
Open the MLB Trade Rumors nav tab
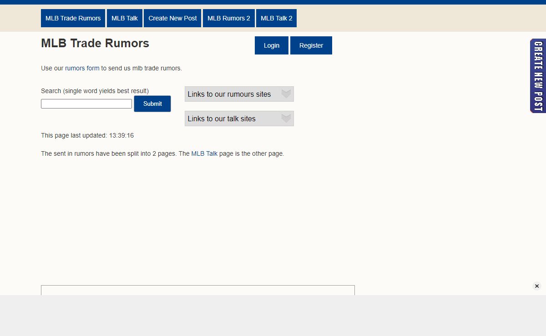click(73, 18)
